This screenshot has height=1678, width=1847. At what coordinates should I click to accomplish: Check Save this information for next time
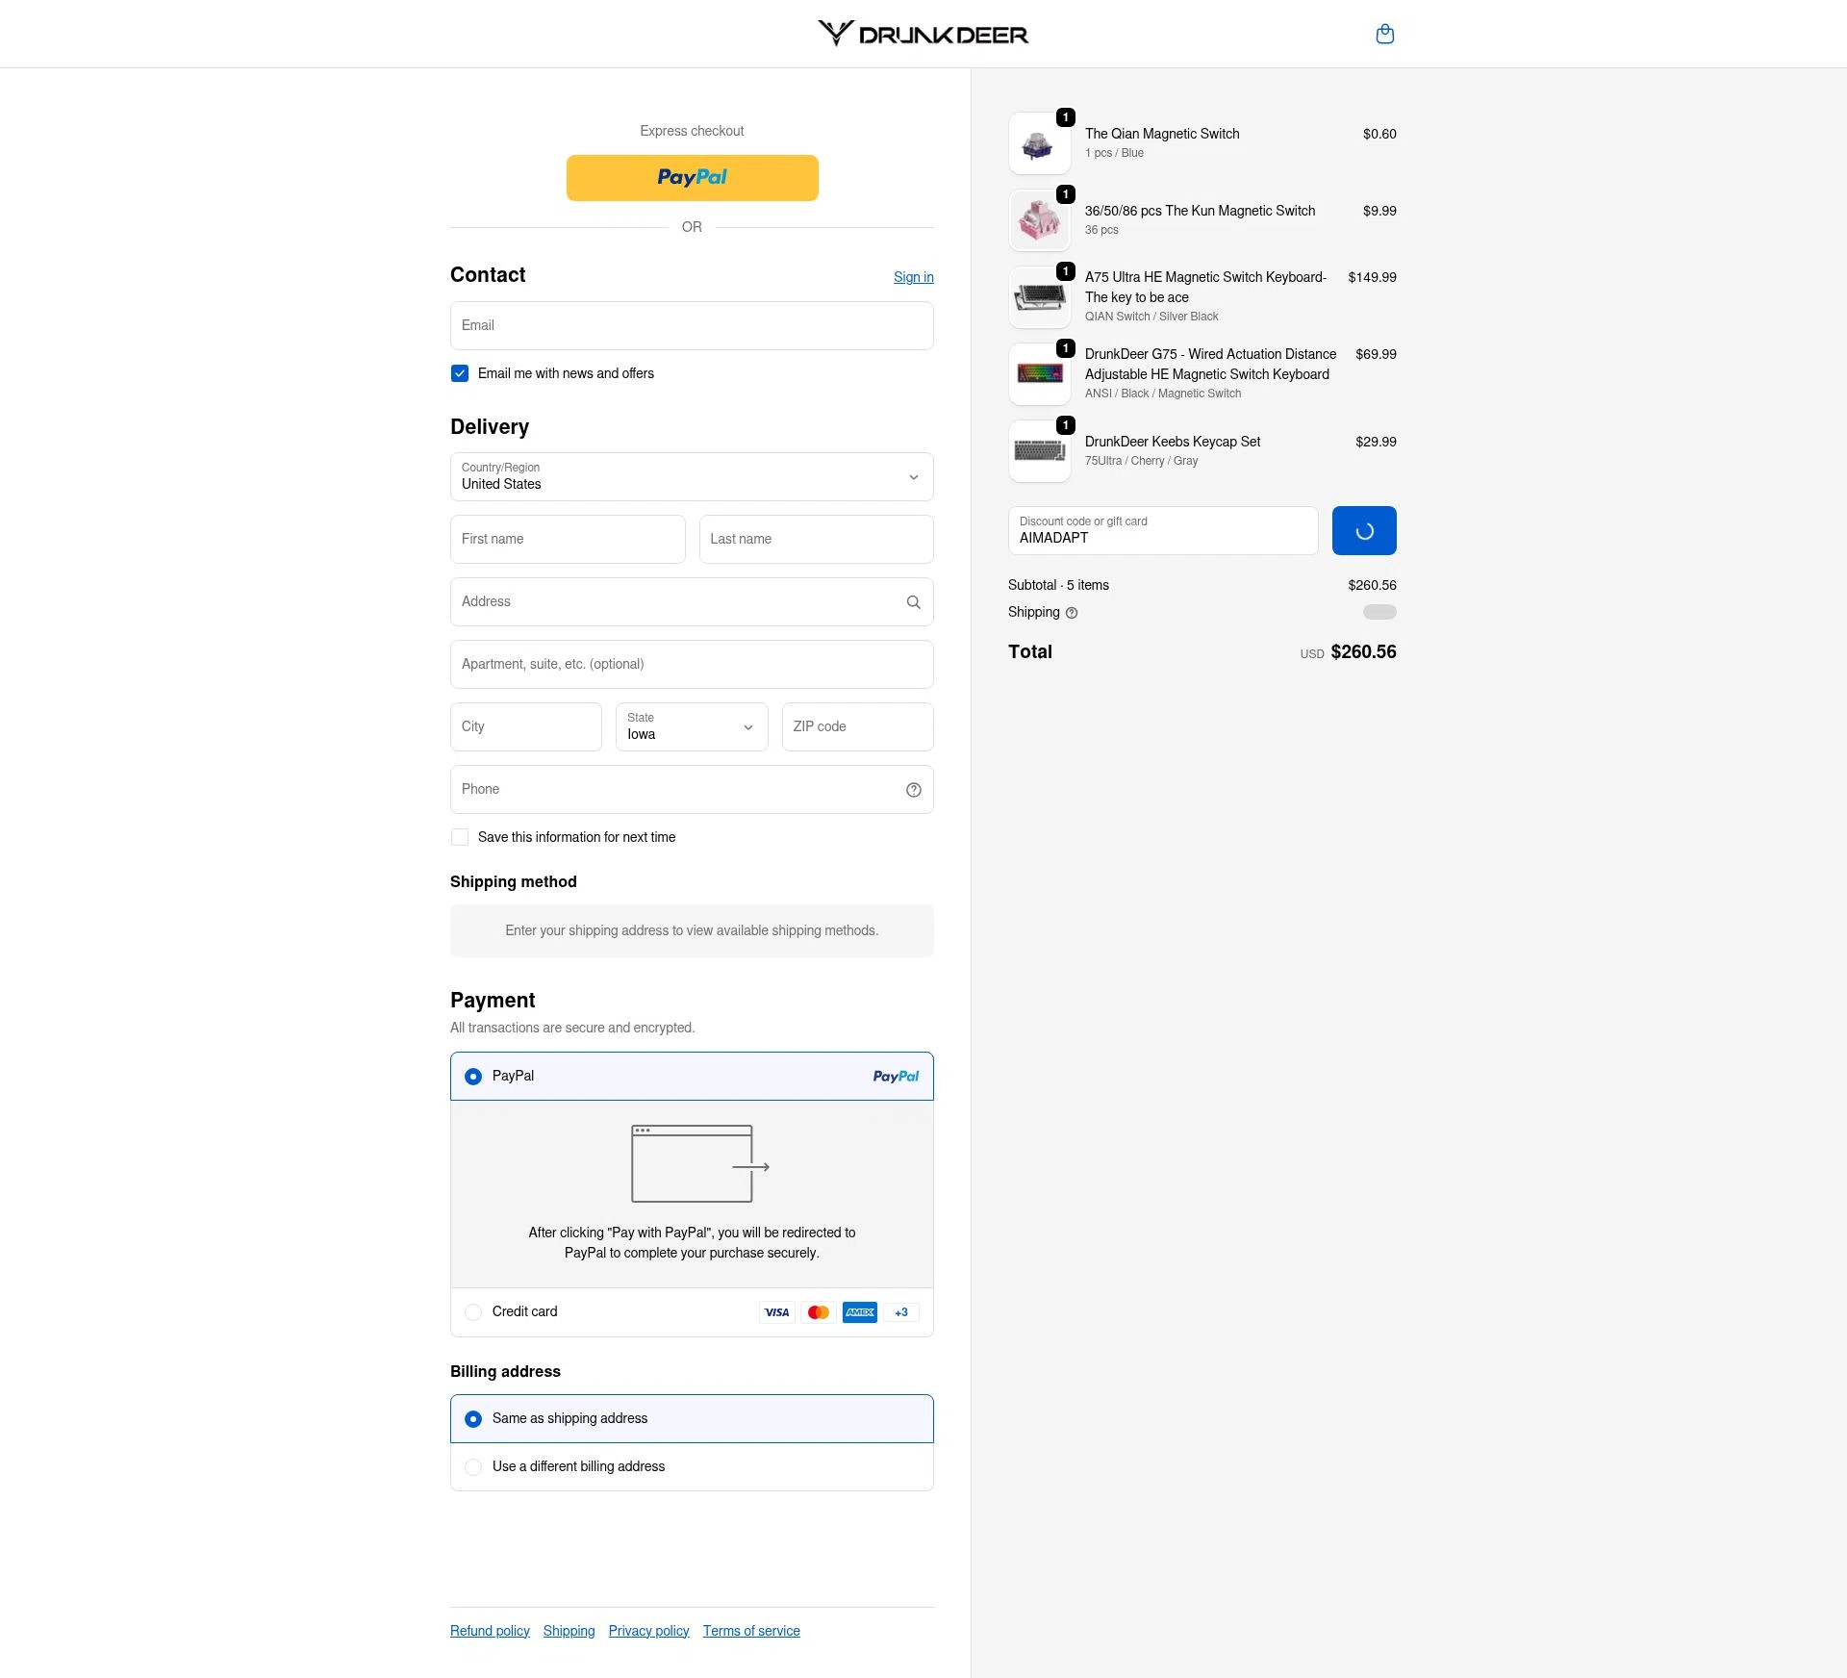pos(460,837)
